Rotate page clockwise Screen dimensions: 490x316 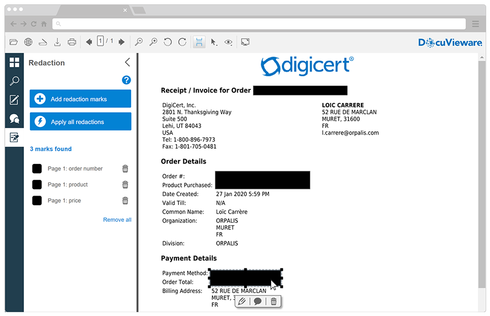click(182, 42)
